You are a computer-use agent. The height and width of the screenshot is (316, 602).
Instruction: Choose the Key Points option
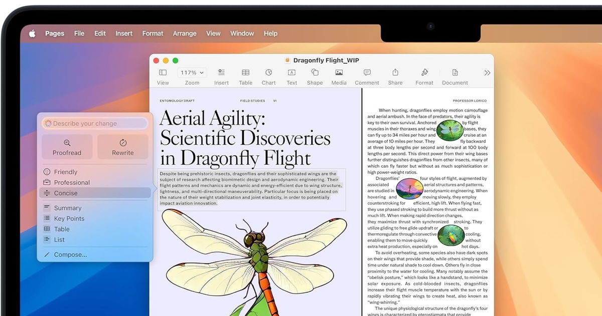95,218
